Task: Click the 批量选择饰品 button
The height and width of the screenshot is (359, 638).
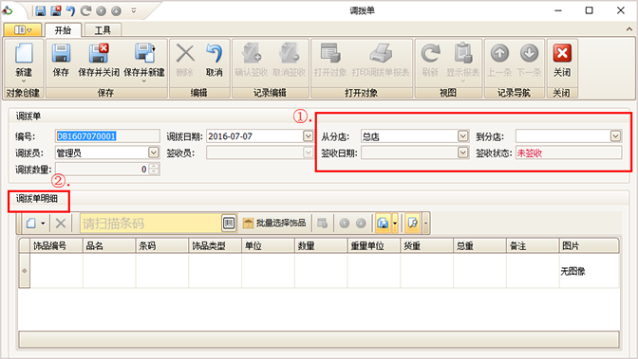Action: pos(274,223)
